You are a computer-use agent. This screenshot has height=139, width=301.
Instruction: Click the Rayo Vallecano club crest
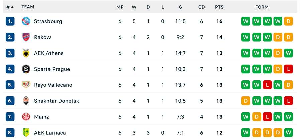tap(26, 85)
